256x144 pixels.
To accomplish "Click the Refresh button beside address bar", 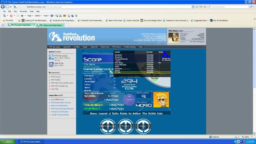I will [201, 7].
